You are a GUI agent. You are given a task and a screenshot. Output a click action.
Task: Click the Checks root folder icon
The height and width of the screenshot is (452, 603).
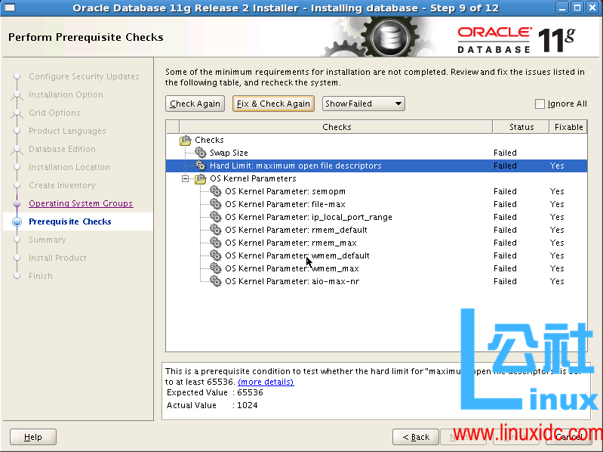point(186,140)
